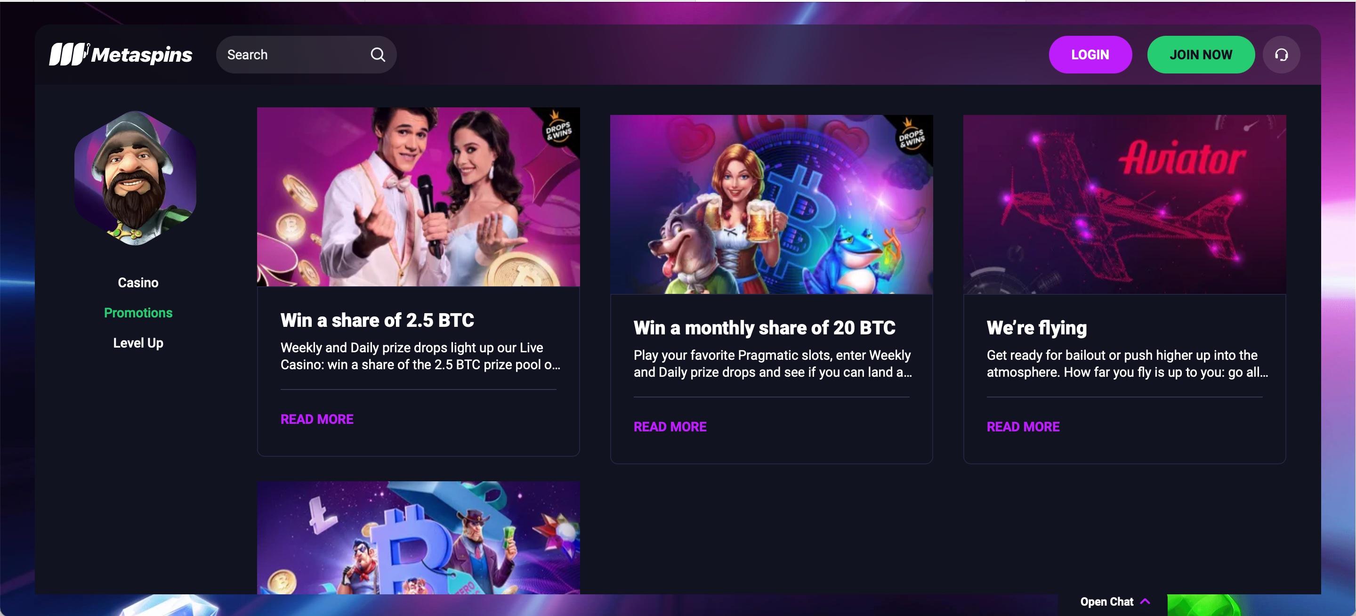Click the JOIN NOW button
Image resolution: width=1356 pixels, height=616 pixels.
coord(1201,55)
